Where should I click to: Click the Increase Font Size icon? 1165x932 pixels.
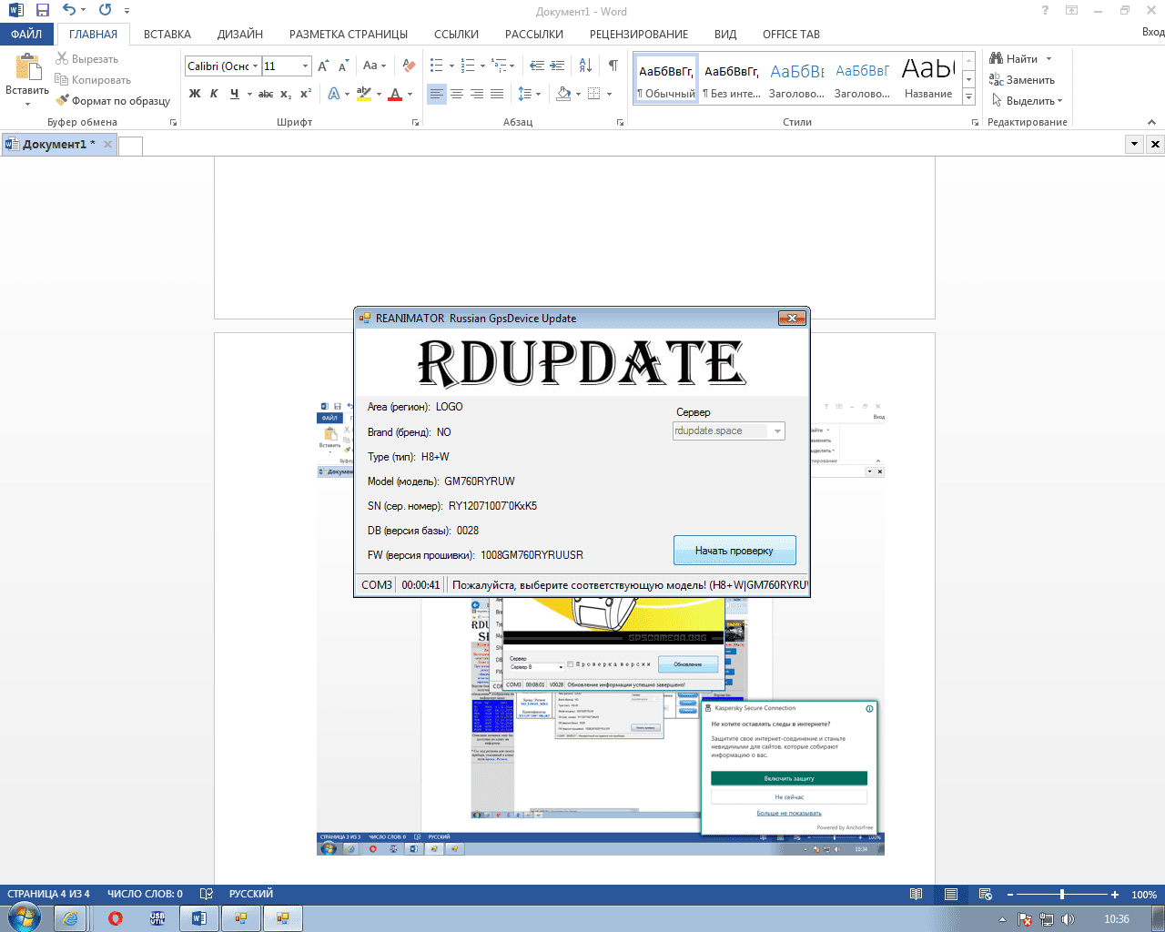point(323,66)
